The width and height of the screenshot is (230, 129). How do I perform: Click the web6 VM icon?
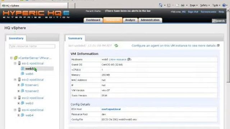(22, 73)
